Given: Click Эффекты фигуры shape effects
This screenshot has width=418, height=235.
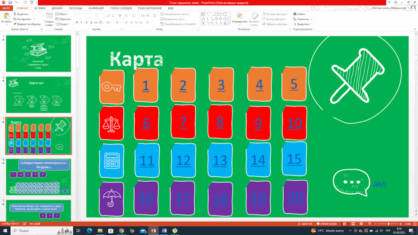Looking at the screenshot, I should point(276,24).
